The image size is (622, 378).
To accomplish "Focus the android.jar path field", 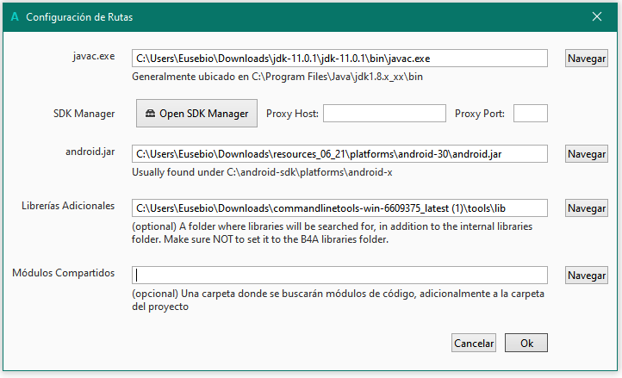I will [339, 154].
